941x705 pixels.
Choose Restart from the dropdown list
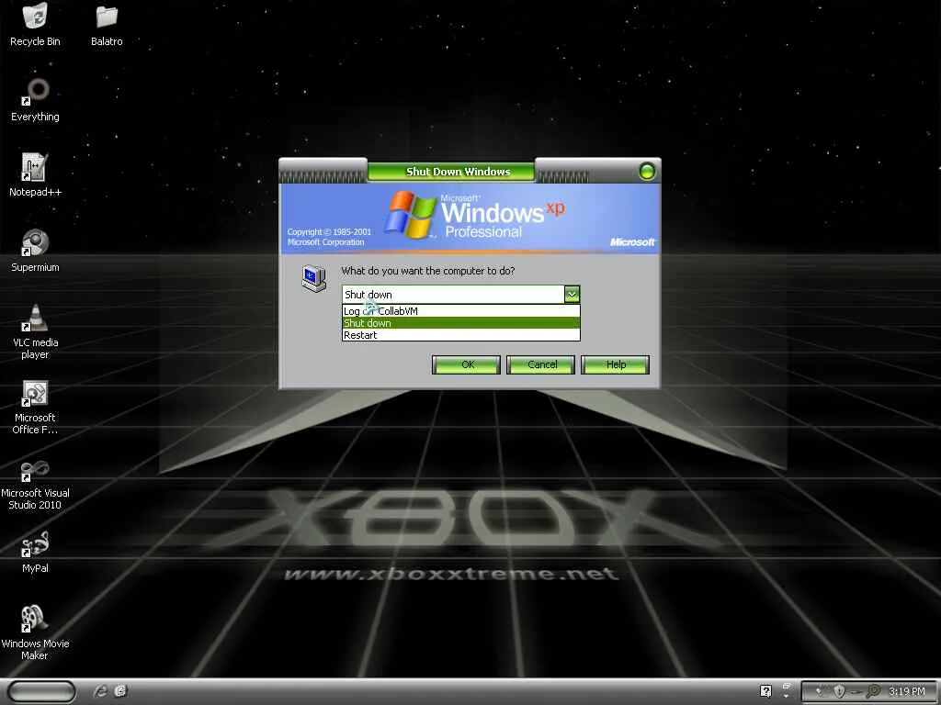461,335
